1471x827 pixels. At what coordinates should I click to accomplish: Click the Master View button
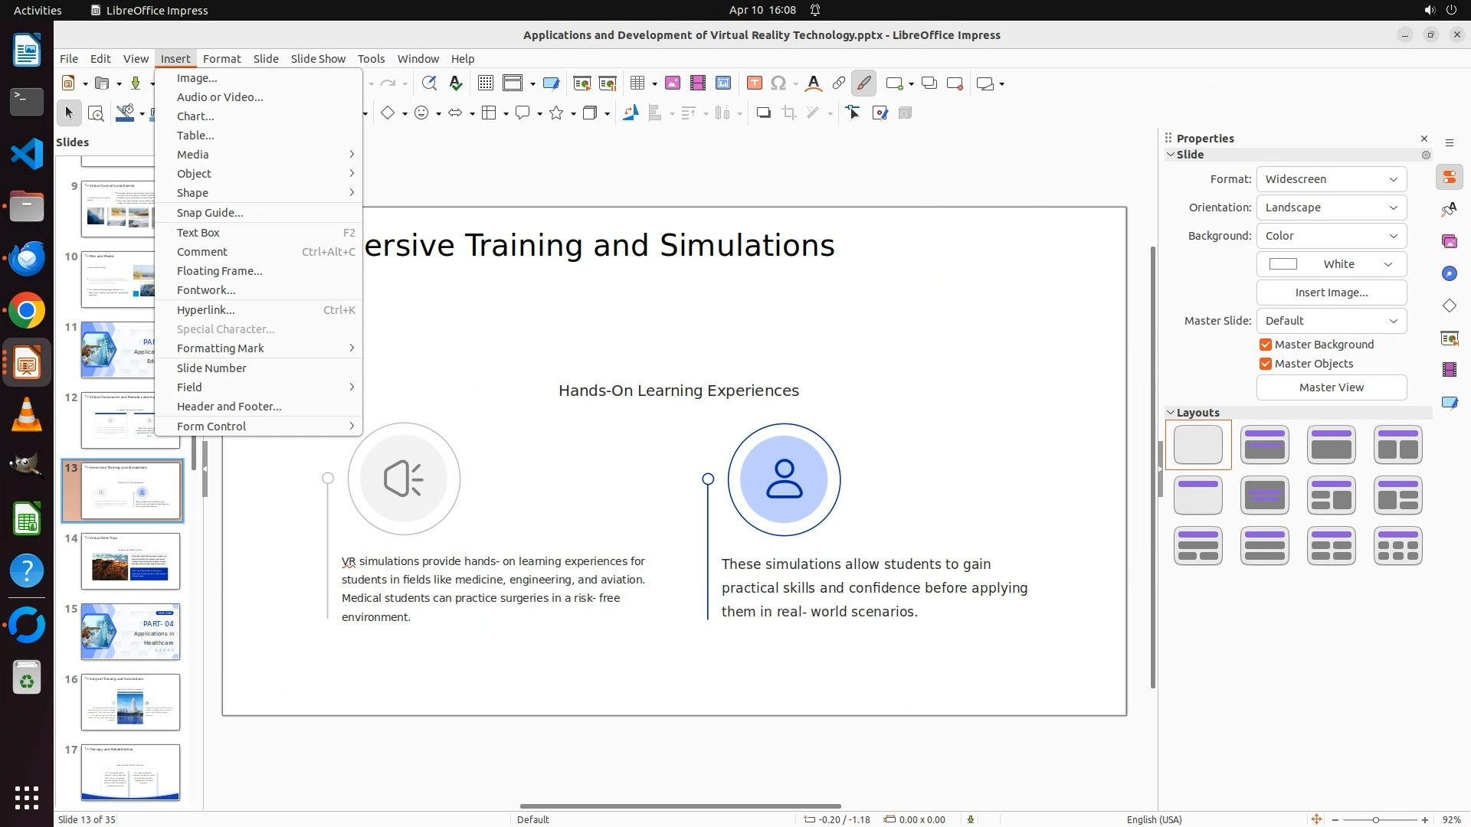click(1331, 387)
